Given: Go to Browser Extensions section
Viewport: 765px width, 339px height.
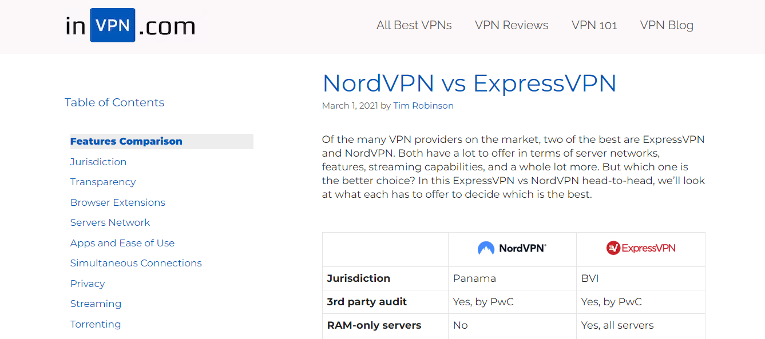Looking at the screenshot, I should pos(118,202).
